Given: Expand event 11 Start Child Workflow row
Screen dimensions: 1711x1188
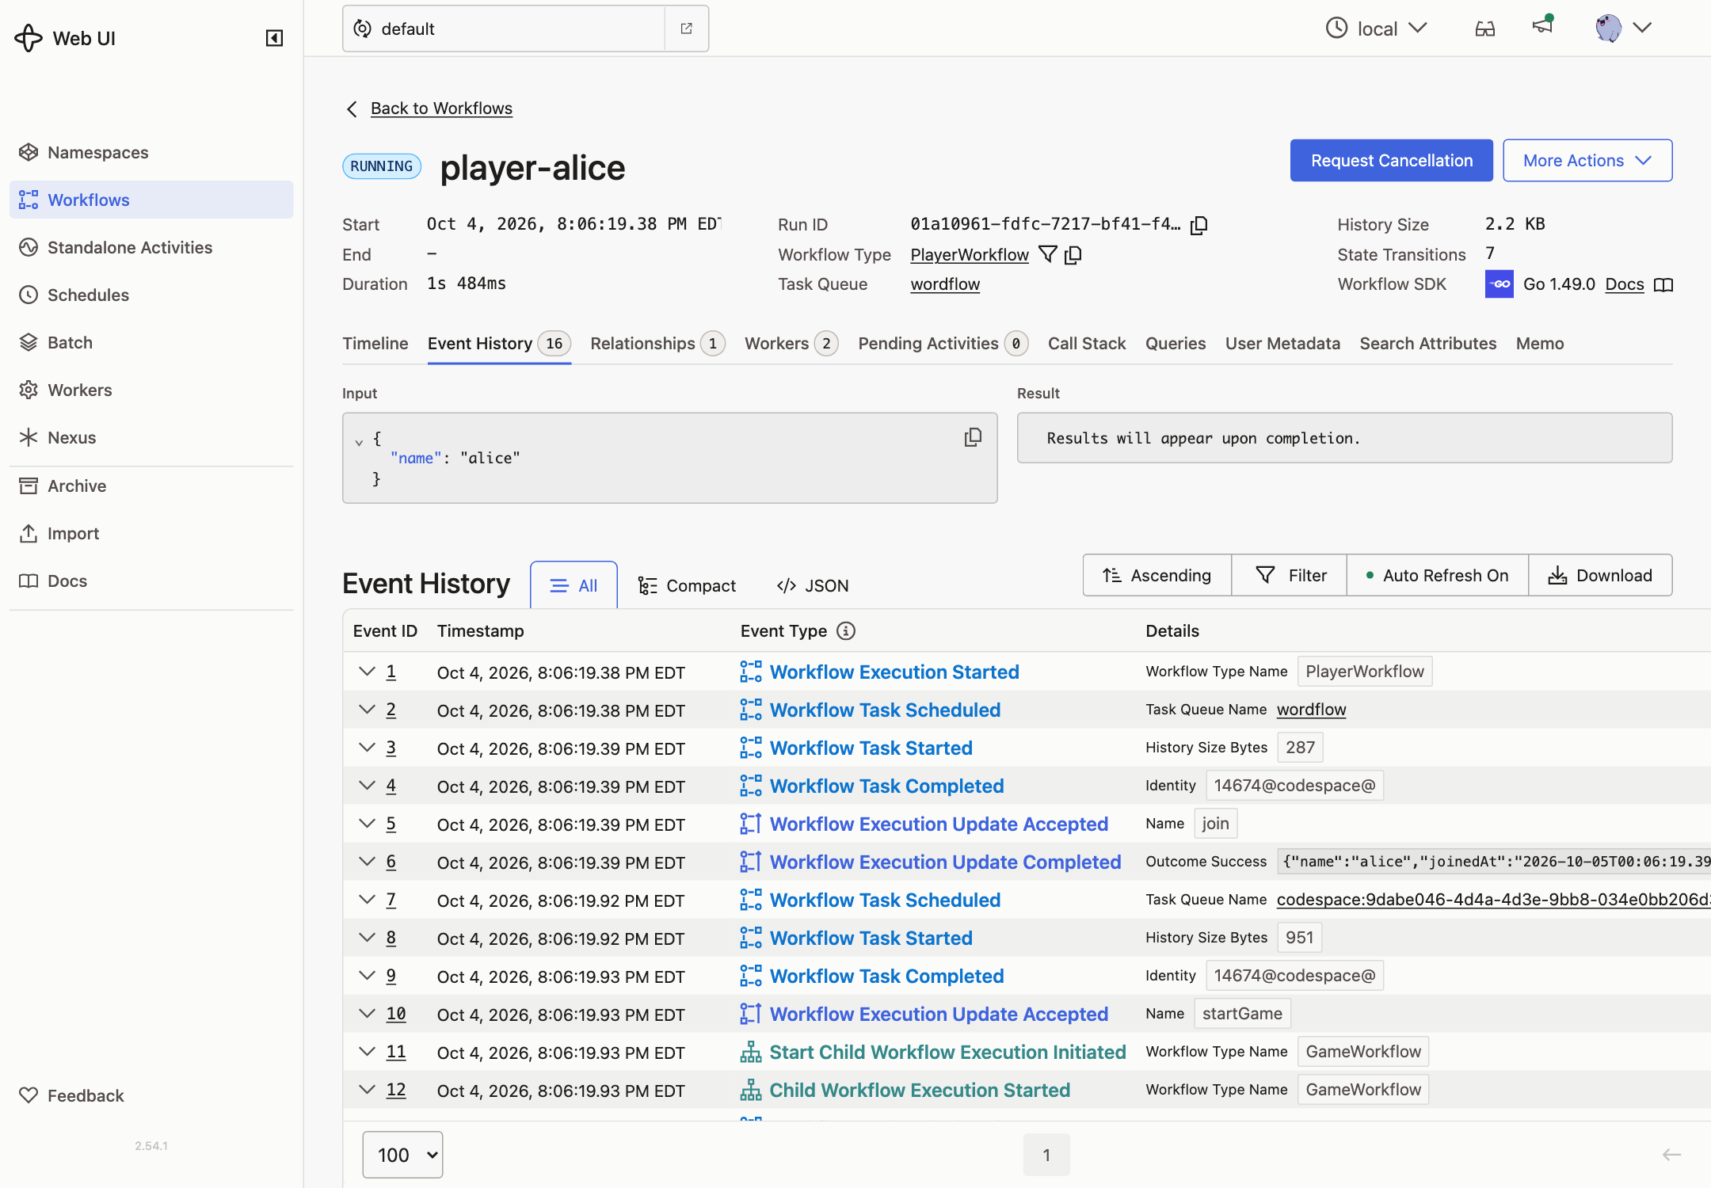Looking at the screenshot, I should click(367, 1052).
